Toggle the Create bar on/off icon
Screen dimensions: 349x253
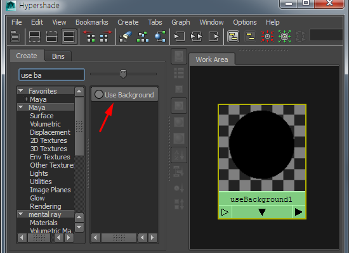(x=15, y=37)
